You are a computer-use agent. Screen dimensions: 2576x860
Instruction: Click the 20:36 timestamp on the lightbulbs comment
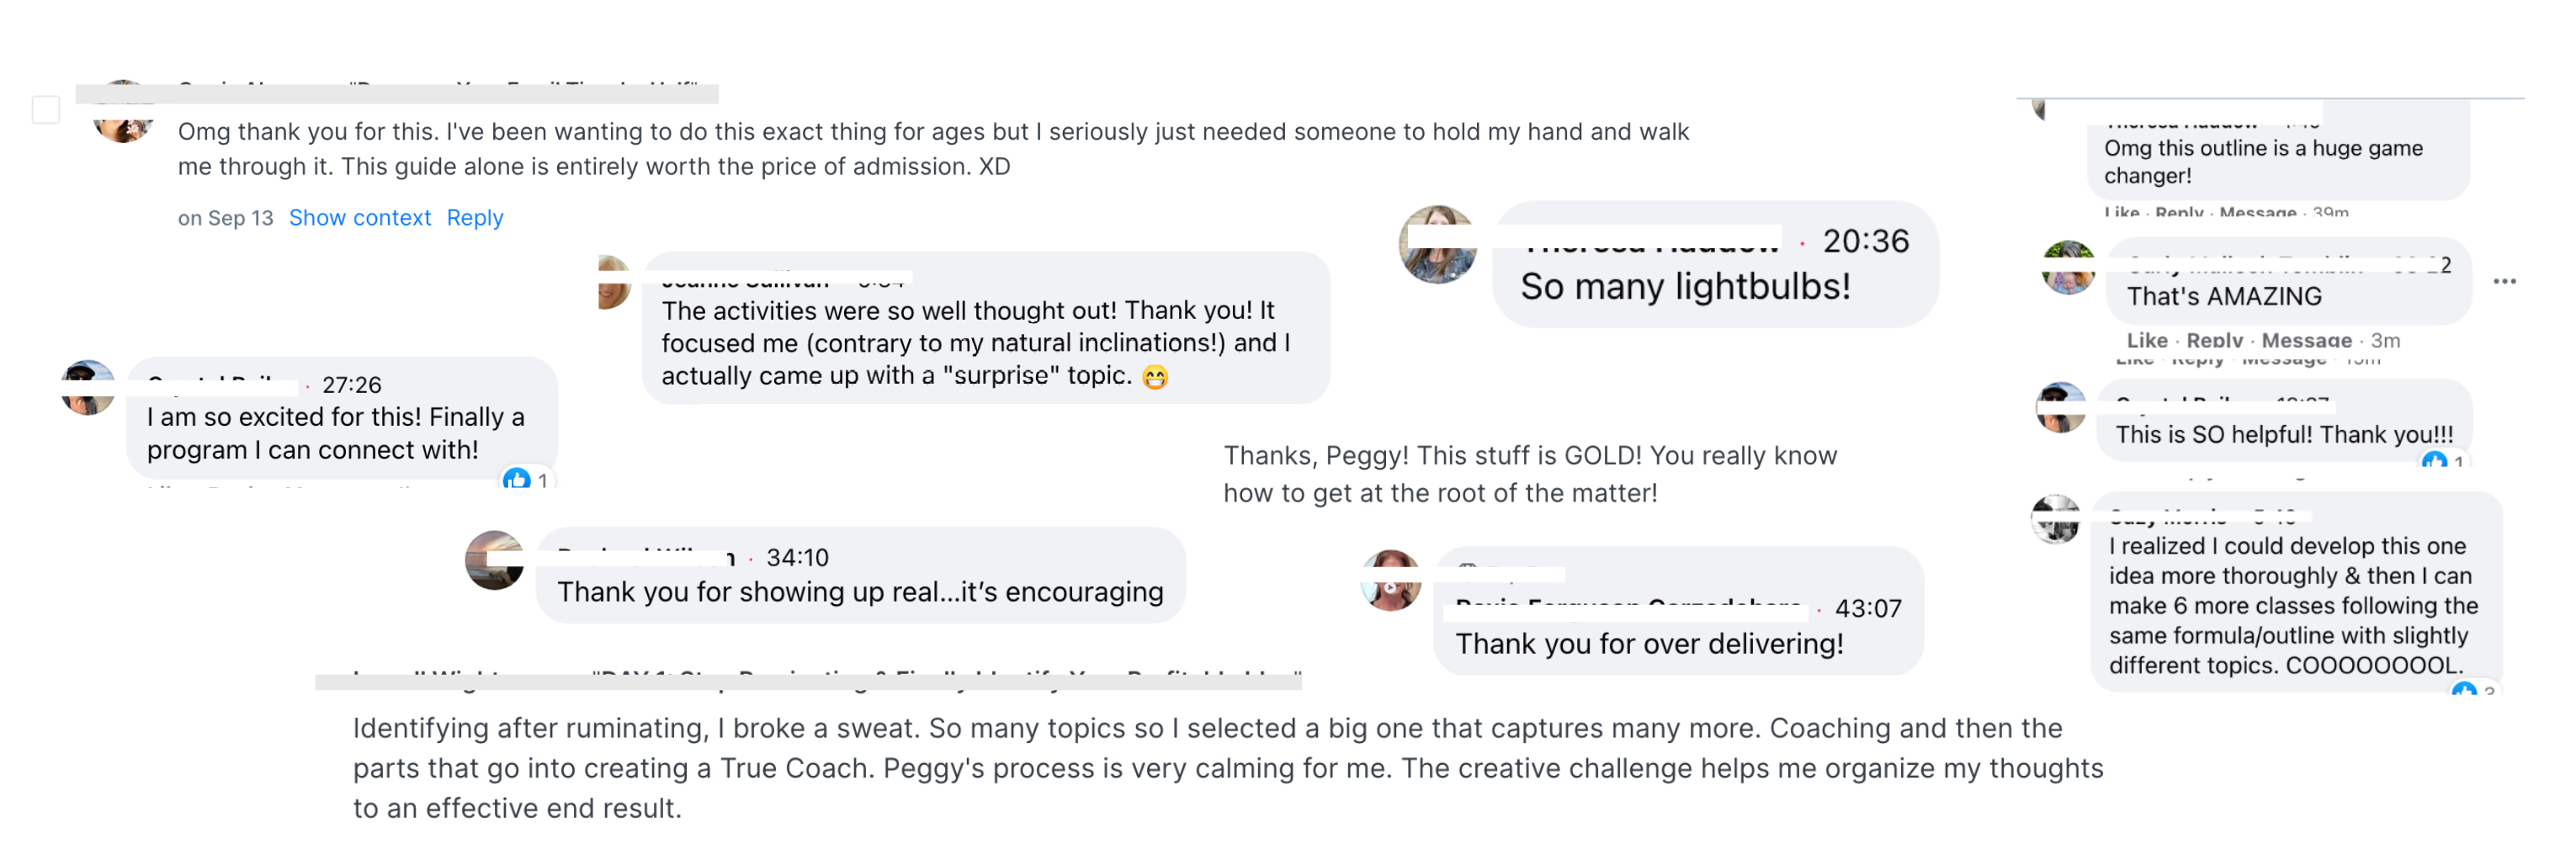click(1865, 241)
